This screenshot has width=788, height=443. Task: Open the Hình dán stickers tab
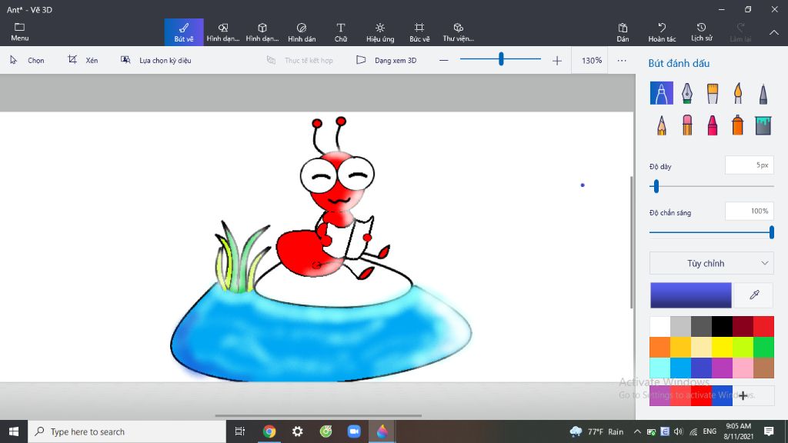302,32
